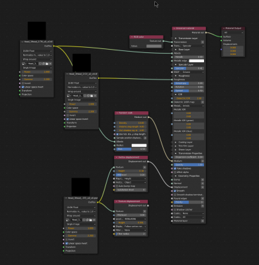Collapse the Base Layer section
This screenshot has height=265, width=259.
(x=176, y=50)
